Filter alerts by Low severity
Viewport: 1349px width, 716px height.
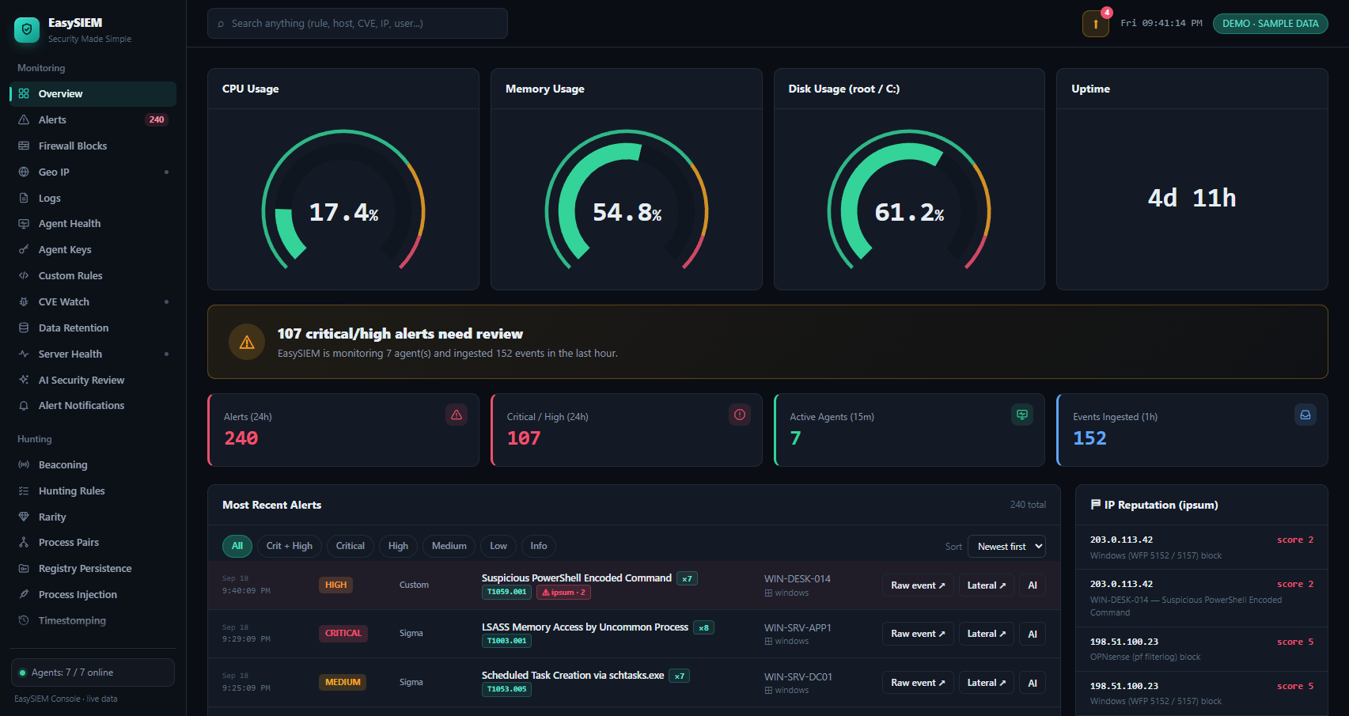tap(498, 546)
